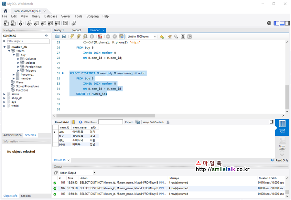
Task: Switch to the product tab
Action: click(76, 30)
